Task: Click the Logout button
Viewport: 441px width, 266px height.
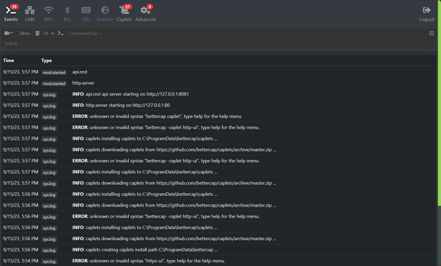Action: tap(427, 14)
